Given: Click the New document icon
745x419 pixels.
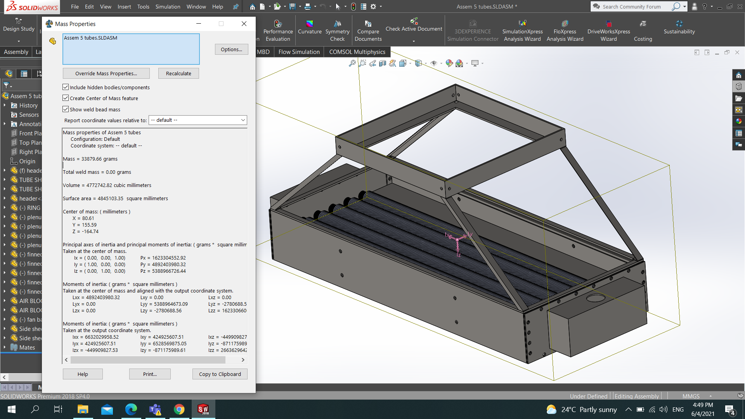Looking at the screenshot, I should click(x=262, y=7).
